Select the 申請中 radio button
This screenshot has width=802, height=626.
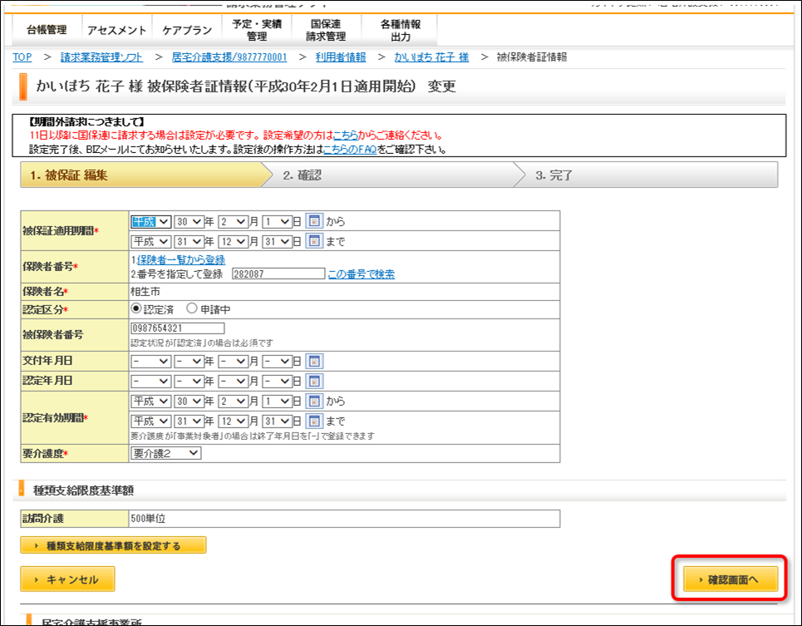[192, 308]
